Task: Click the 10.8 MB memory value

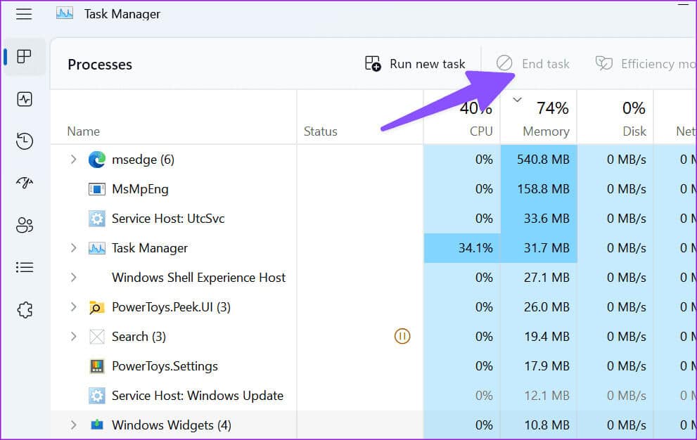Action: pos(546,425)
